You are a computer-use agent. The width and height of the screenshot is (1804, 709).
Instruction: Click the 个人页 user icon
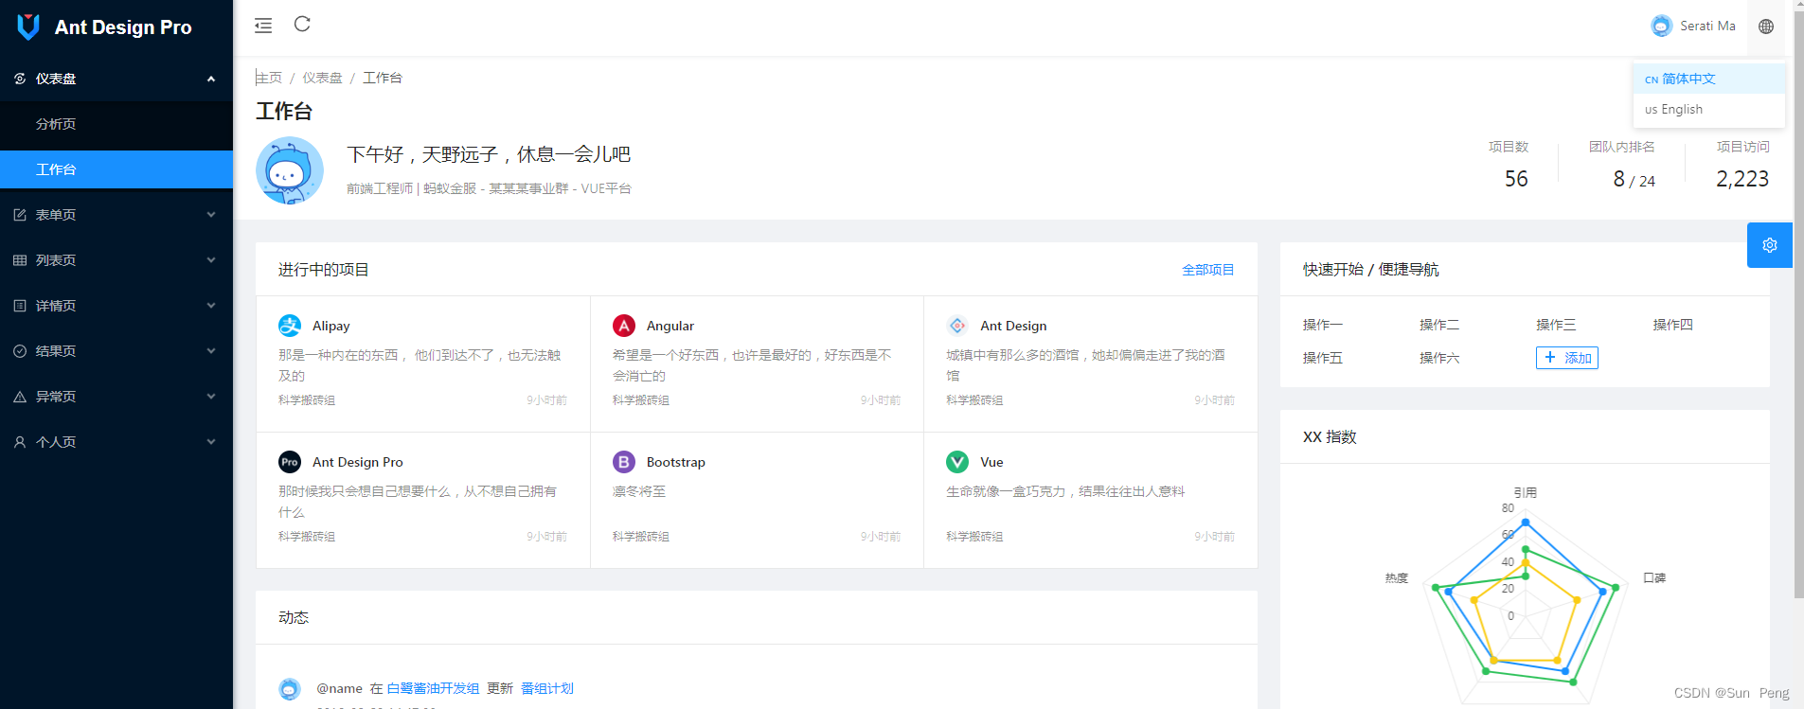pyautogui.click(x=20, y=442)
